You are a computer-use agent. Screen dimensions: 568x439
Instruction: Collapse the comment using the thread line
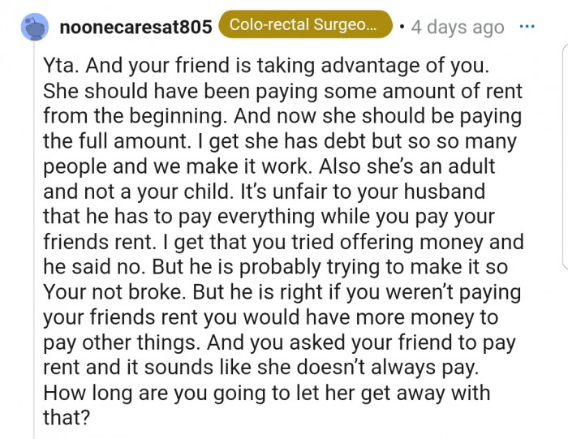pos(34,243)
